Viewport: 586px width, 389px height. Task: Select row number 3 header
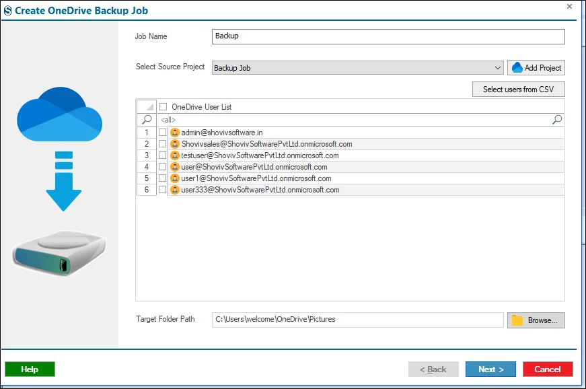147,155
